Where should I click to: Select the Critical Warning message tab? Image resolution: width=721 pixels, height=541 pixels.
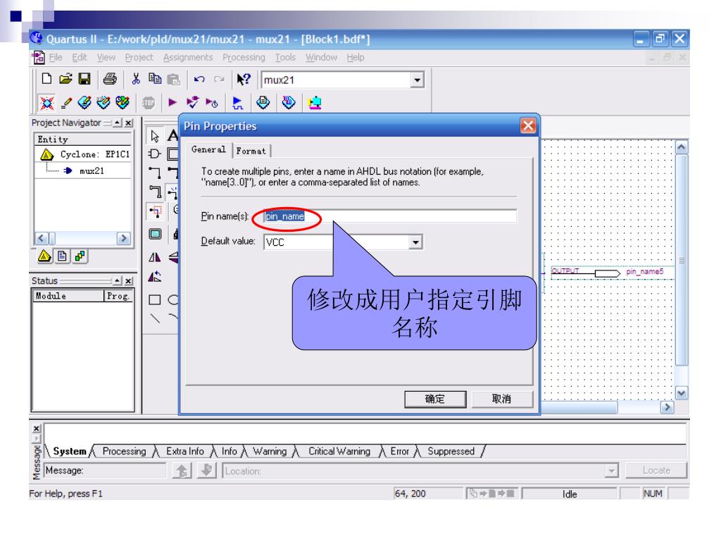(x=339, y=452)
